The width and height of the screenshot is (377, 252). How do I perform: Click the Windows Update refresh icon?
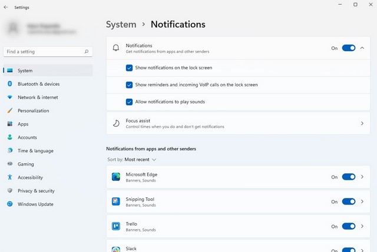pyautogui.click(x=10, y=204)
